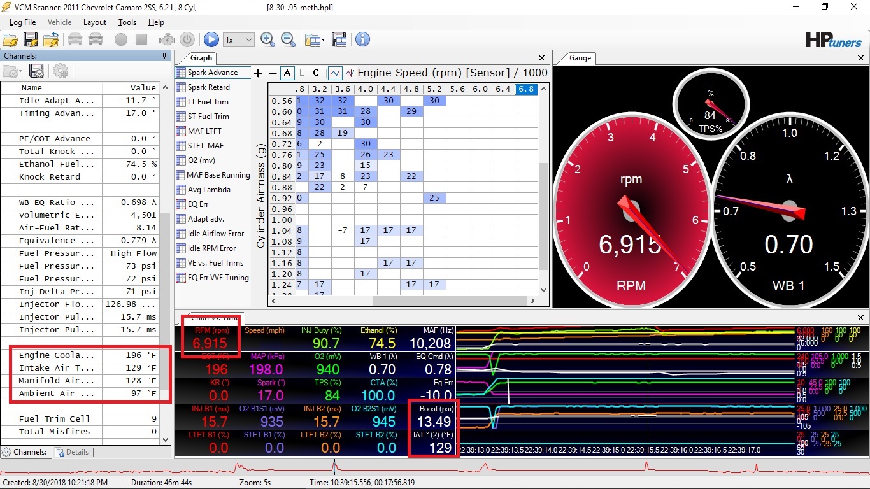Open the Layout menu
The height and width of the screenshot is (489, 870).
point(95,22)
